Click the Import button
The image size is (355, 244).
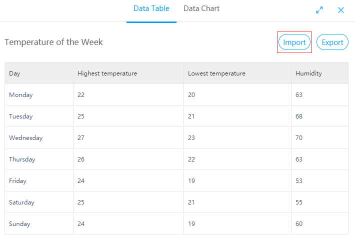tap(294, 42)
